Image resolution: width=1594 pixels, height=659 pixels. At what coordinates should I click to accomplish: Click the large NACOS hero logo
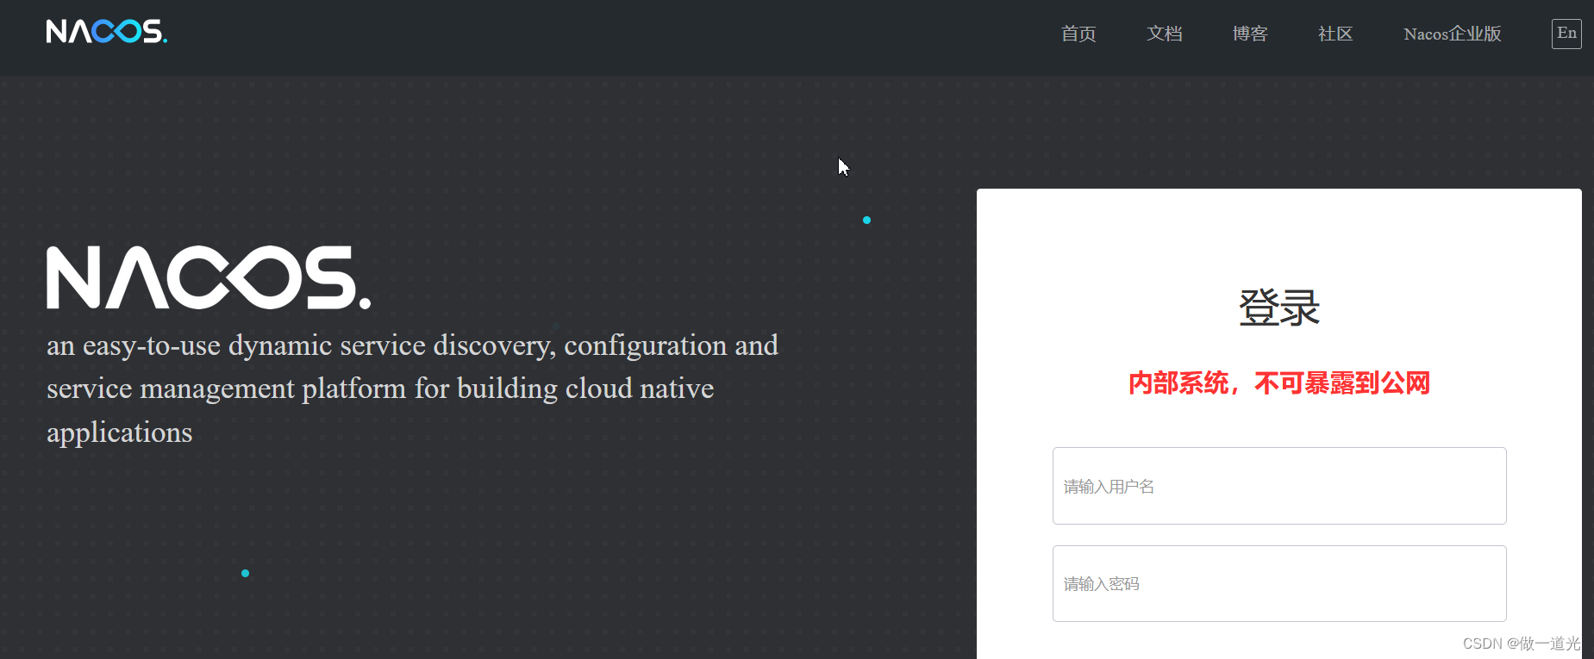tap(209, 277)
